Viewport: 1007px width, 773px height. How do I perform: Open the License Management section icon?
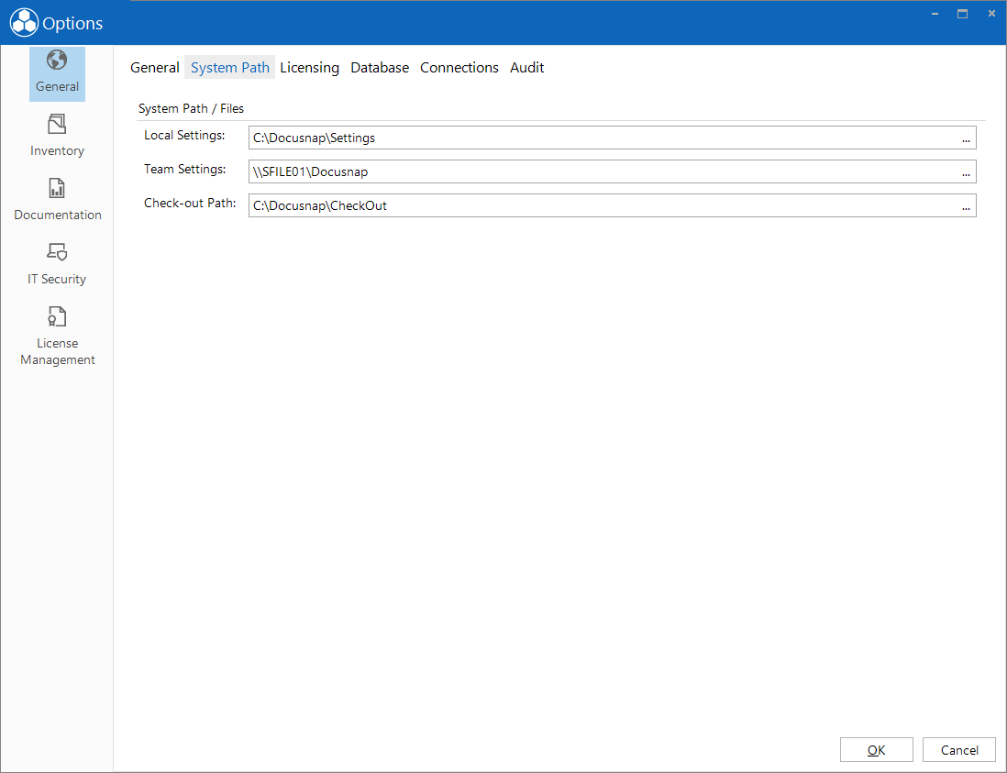pyautogui.click(x=57, y=316)
